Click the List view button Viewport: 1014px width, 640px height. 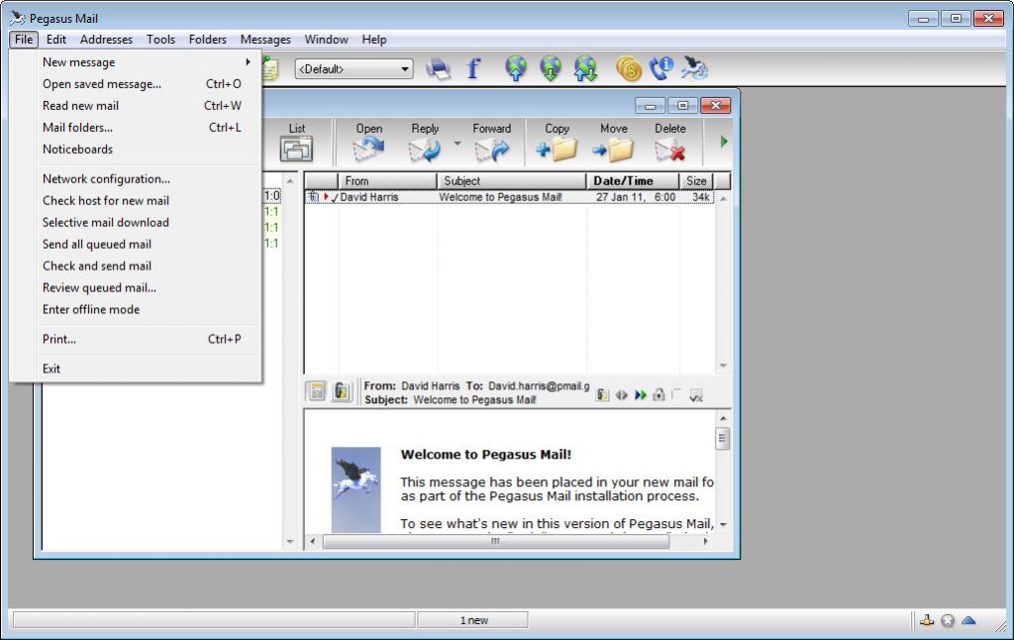[x=296, y=142]
